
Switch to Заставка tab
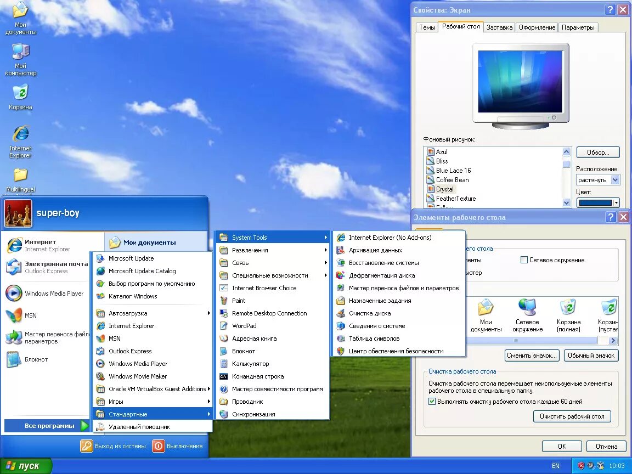tap(499, 27)
